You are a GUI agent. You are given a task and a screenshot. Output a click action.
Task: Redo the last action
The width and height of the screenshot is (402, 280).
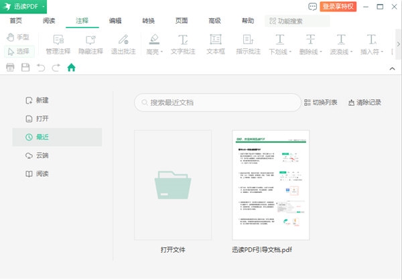[56, 68]
